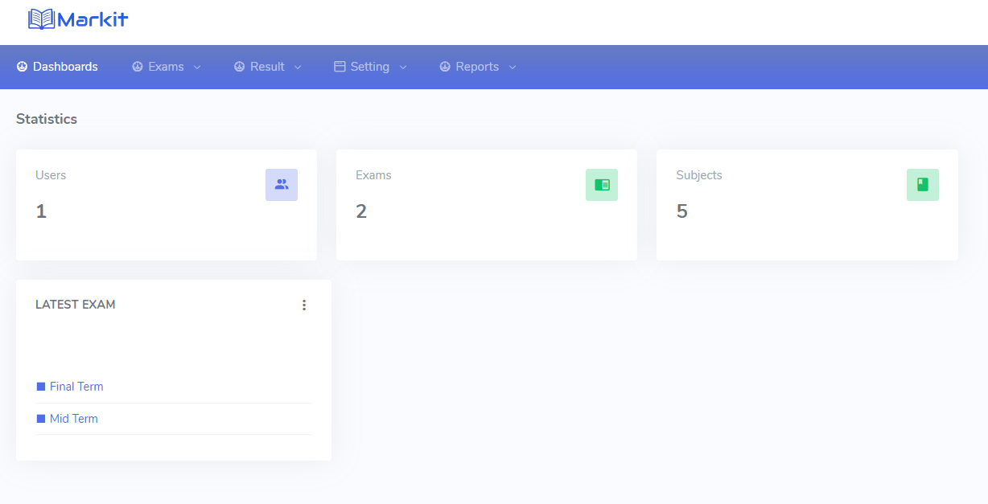Open the Reports dropdown menu
The height and width of the screenshot is (504, 988).
pos(513,67)
